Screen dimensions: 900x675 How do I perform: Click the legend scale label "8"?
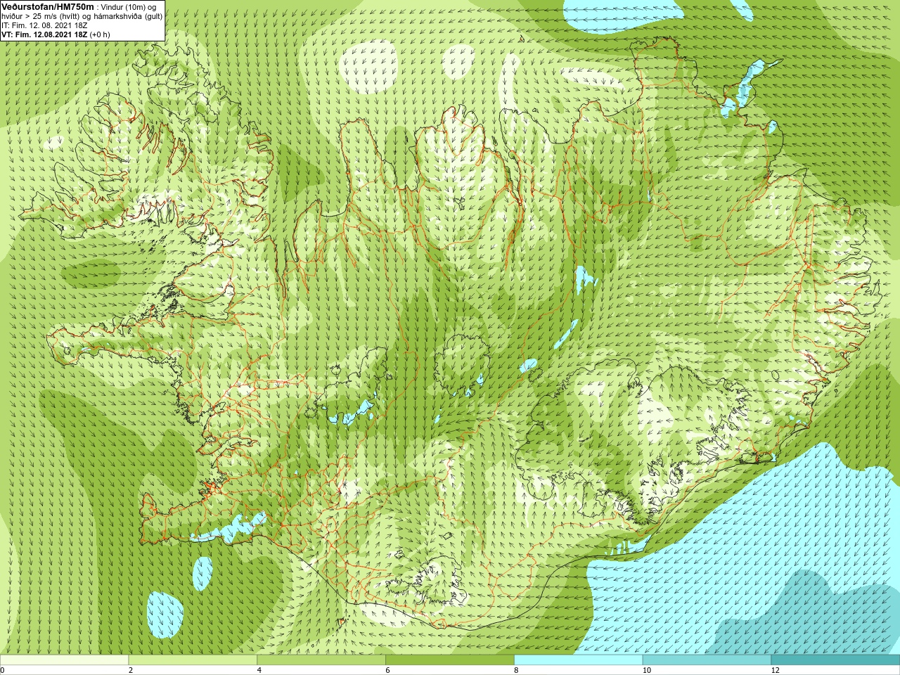coord(517,670)
